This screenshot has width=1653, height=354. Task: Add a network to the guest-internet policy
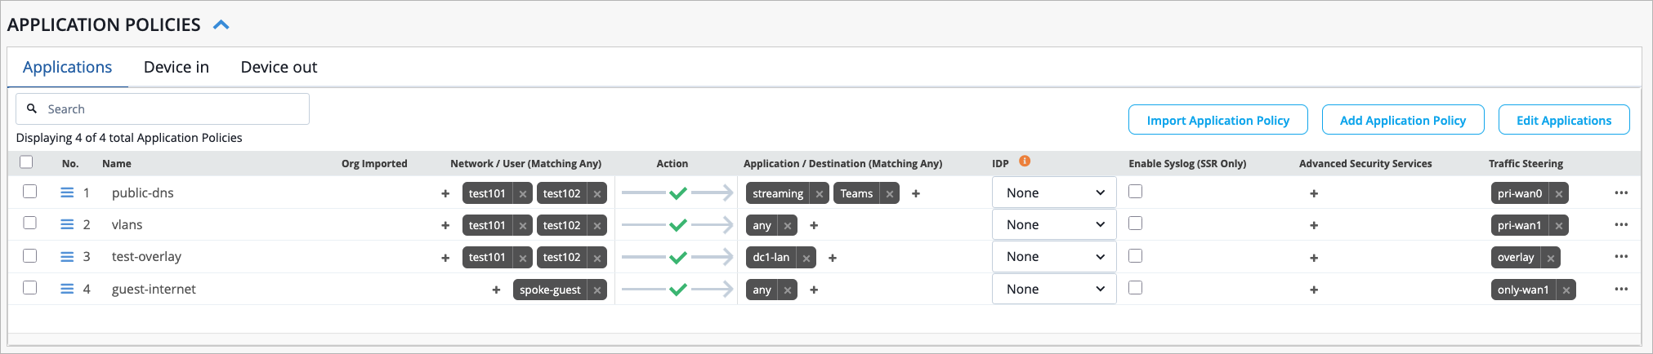pos(496,290)
